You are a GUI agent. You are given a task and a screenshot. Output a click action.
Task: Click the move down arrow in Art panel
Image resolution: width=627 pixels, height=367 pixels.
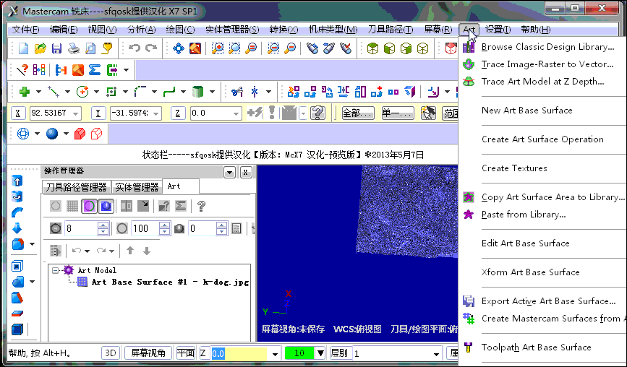click(147, 251)
